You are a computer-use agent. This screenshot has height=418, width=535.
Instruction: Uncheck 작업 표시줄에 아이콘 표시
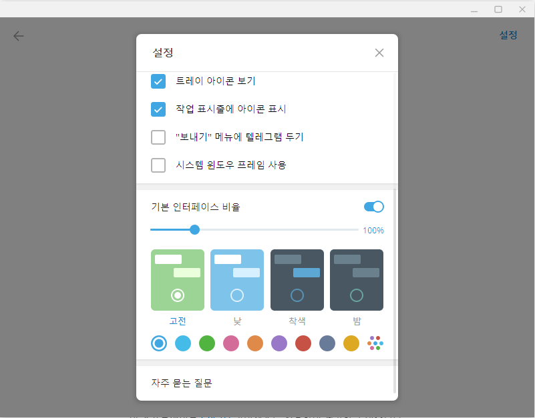point(158,109)
